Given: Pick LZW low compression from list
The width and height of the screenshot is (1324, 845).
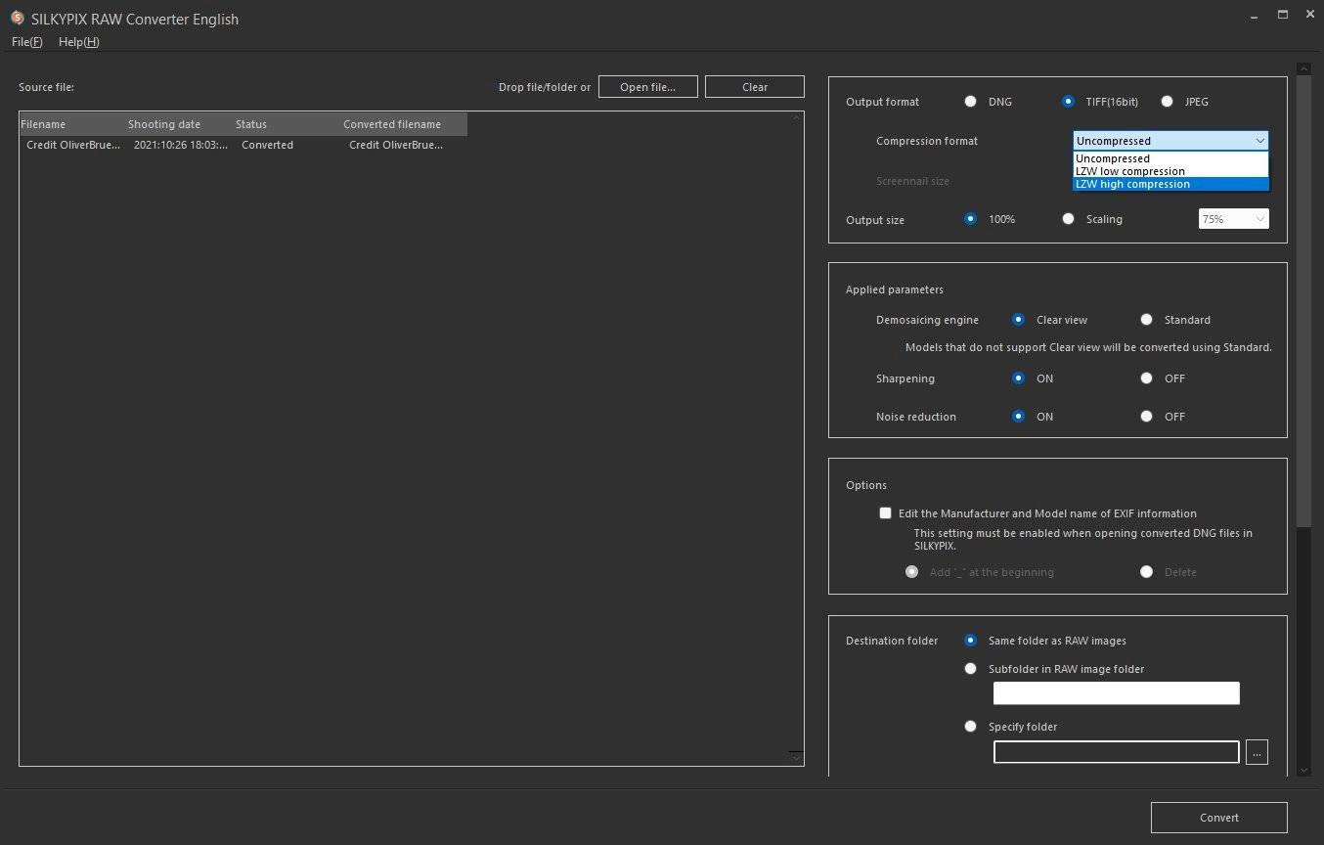Looking at the screenshot, I should point(1170,171).
